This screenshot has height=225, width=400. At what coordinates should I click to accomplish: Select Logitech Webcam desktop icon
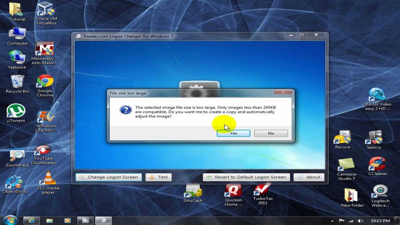pos(380,196)
